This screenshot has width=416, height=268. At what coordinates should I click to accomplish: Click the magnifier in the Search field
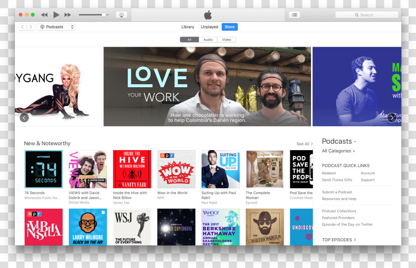pos(357,15)
